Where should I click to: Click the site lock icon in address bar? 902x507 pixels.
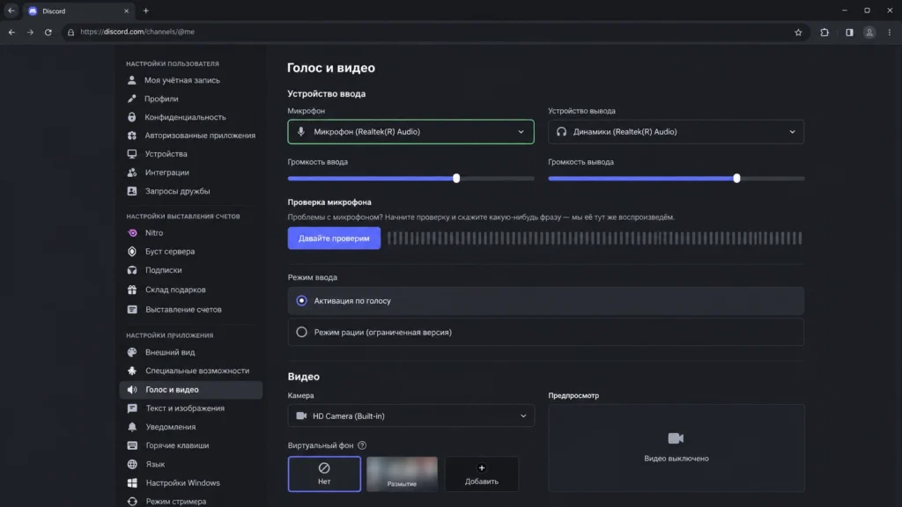coord(70,33)
